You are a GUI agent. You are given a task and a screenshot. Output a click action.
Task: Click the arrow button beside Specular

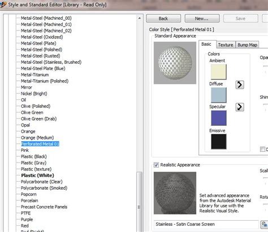pos(240,107)
